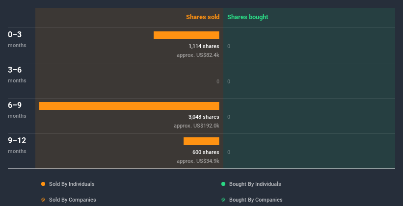Toggle the Sold By Companies legend label
The height and width of the screenshot is (206, 403).
pyautogui.click(x=72, y=200)
